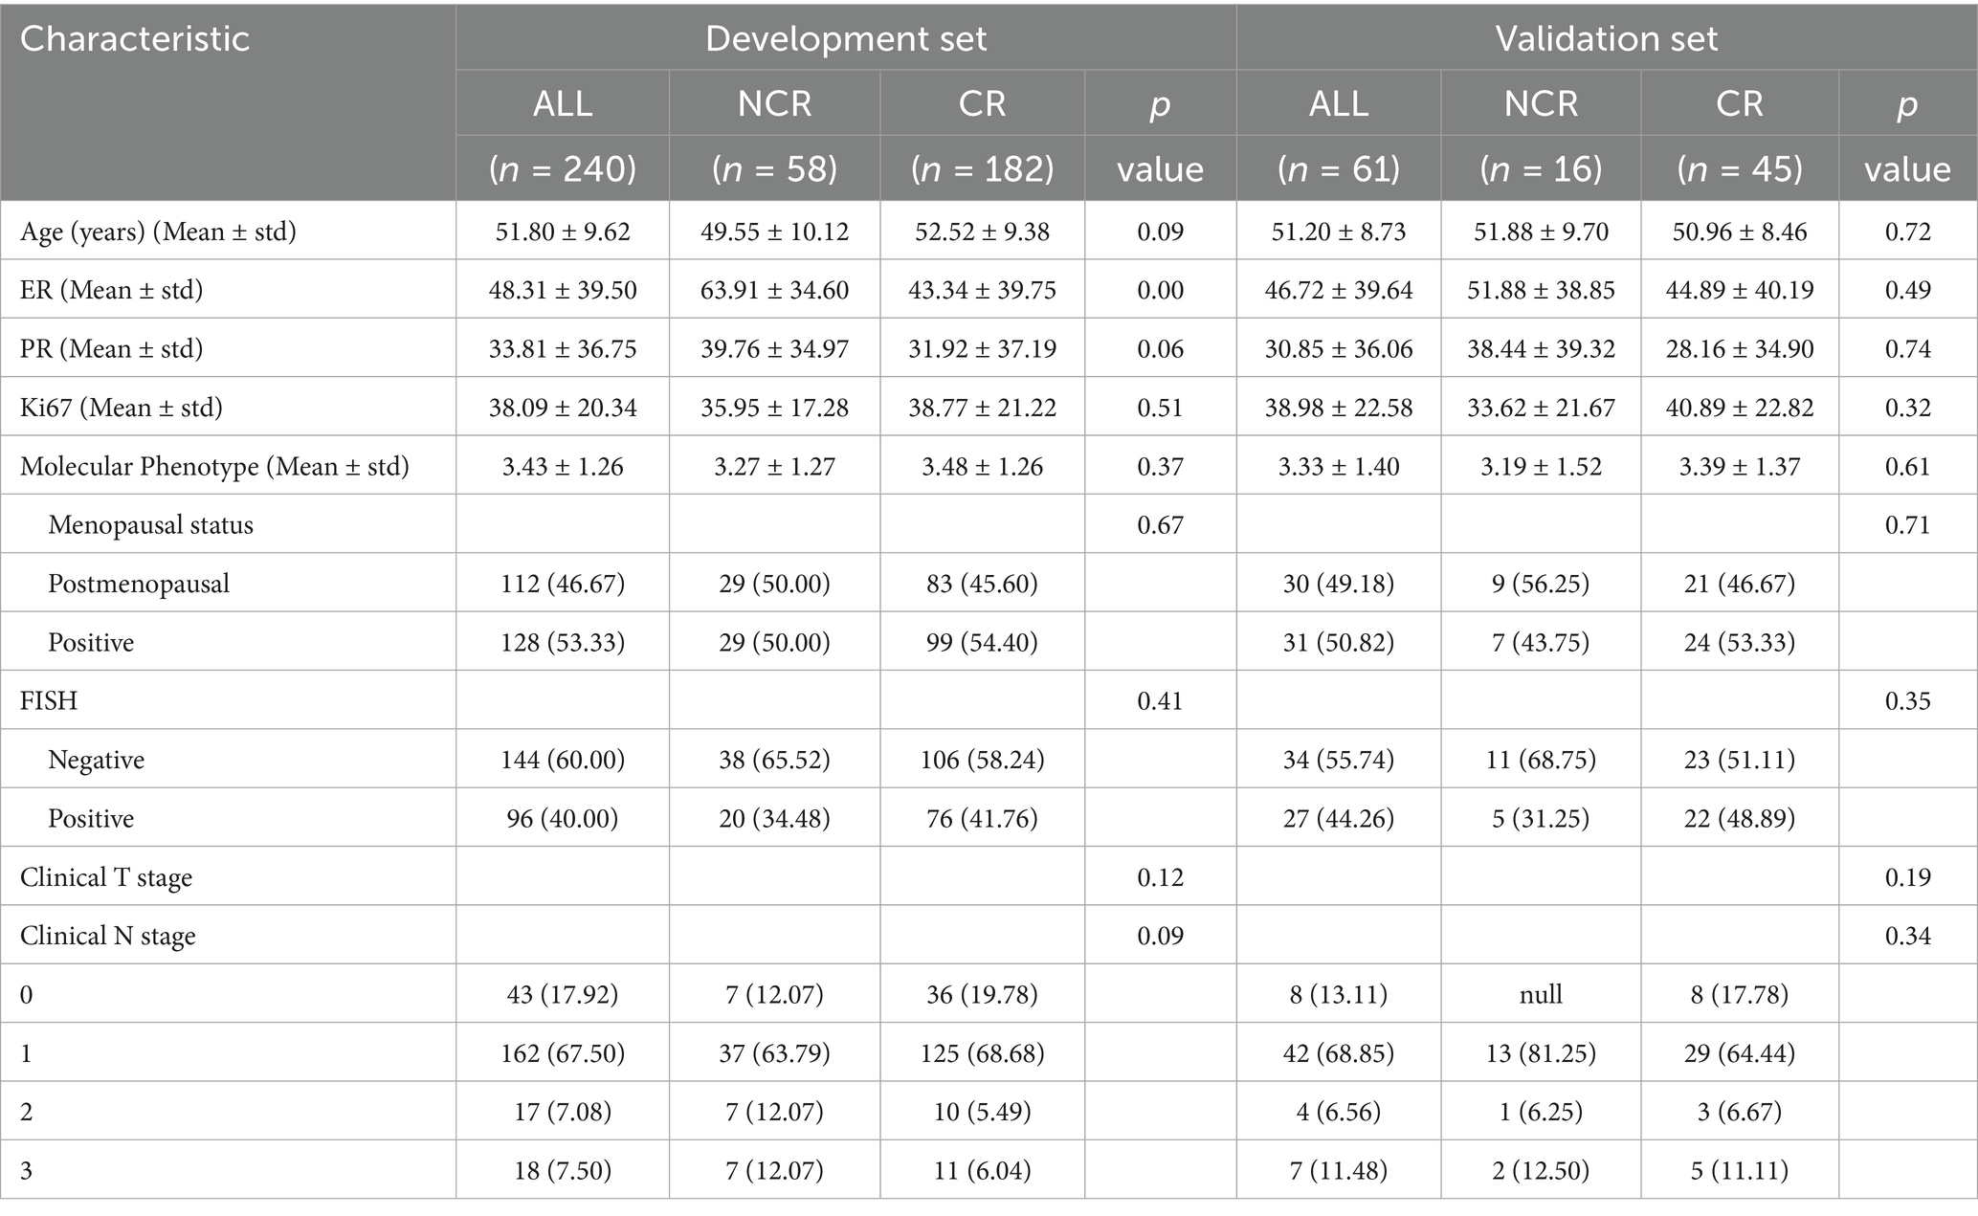The image size is (1978, 1216).
Task: Select the (n = 240) header cell
Action: point(563,169)
